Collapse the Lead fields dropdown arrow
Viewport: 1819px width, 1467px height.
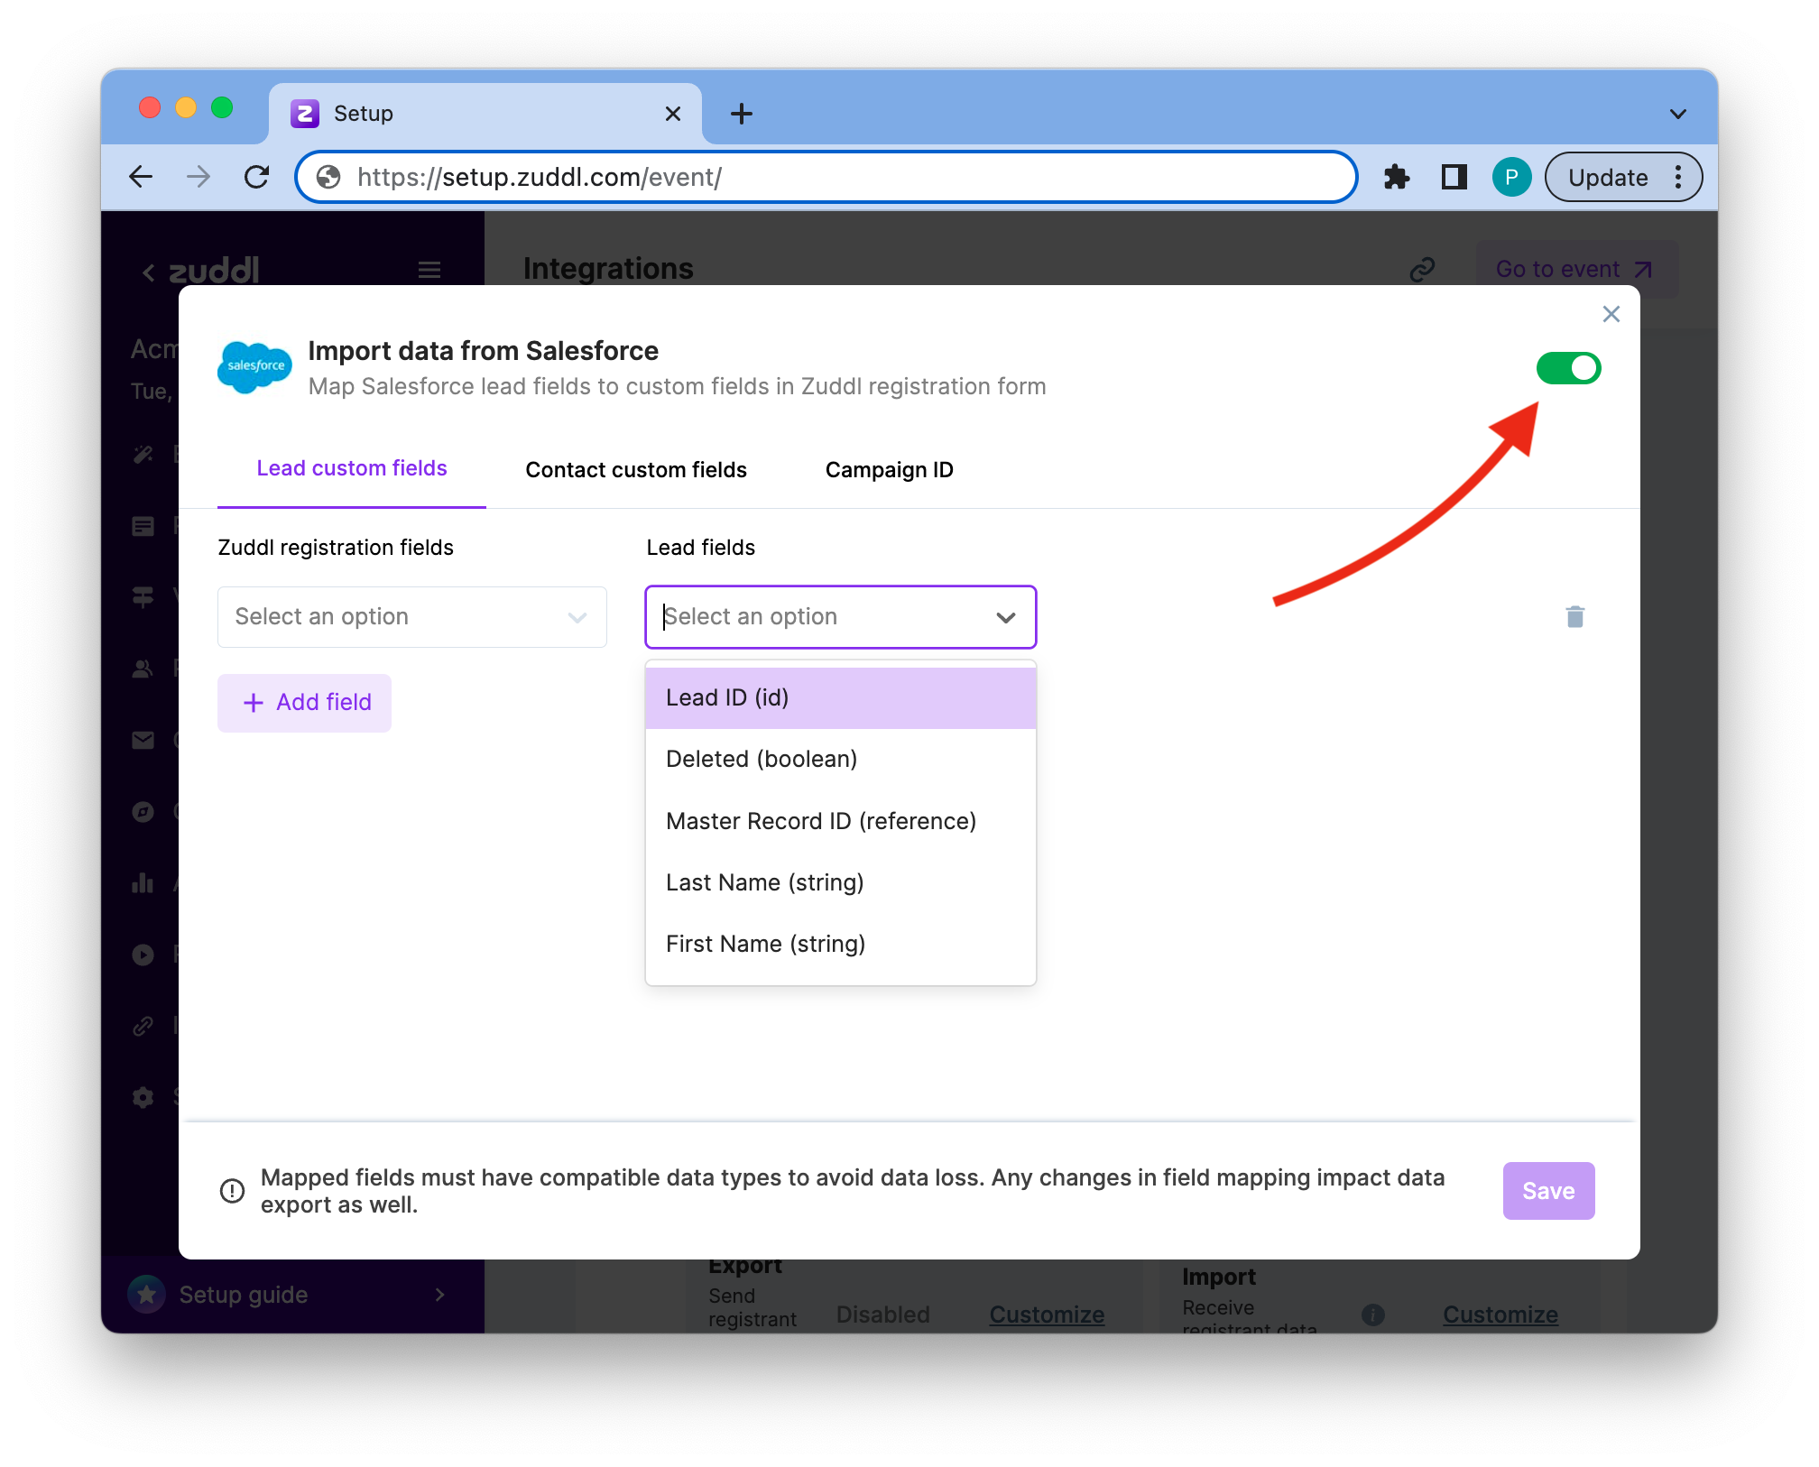click(1005, 617)
